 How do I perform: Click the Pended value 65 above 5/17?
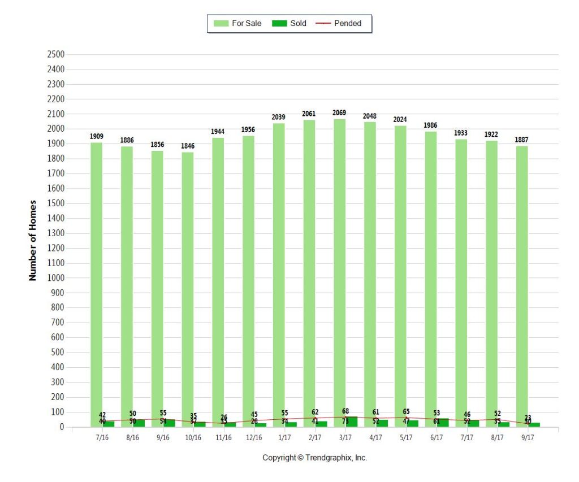[406, 411]
